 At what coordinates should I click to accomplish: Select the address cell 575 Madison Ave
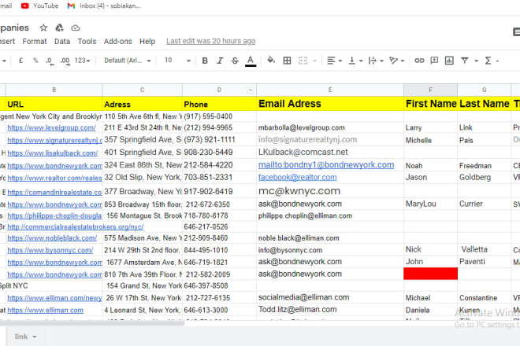click(143, 238)
